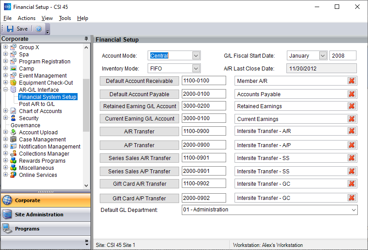Screen dimensions: 368x250
Task: Open the Actions menu
Action: point(27,18)
